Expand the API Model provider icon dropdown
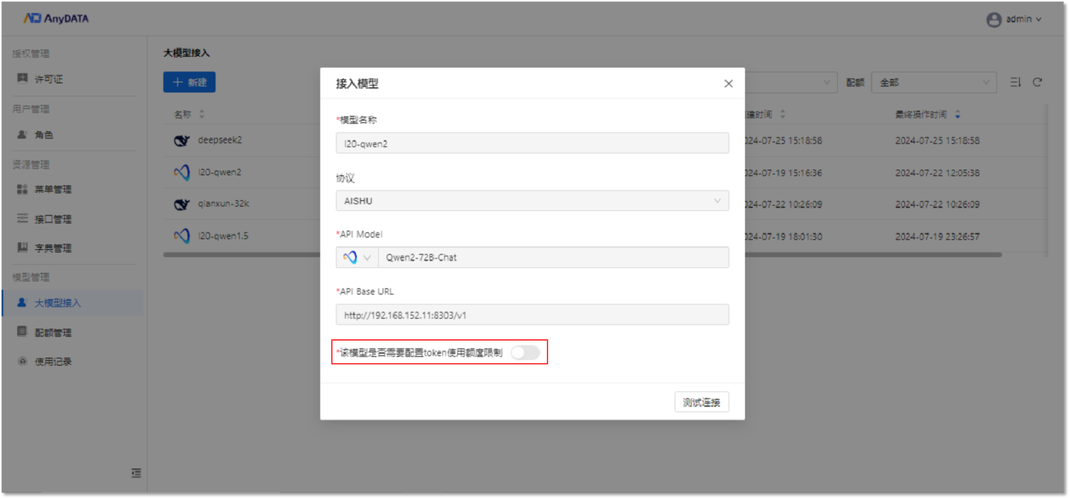The width and height of the screenshot is (1070, 499). (357, 258)
